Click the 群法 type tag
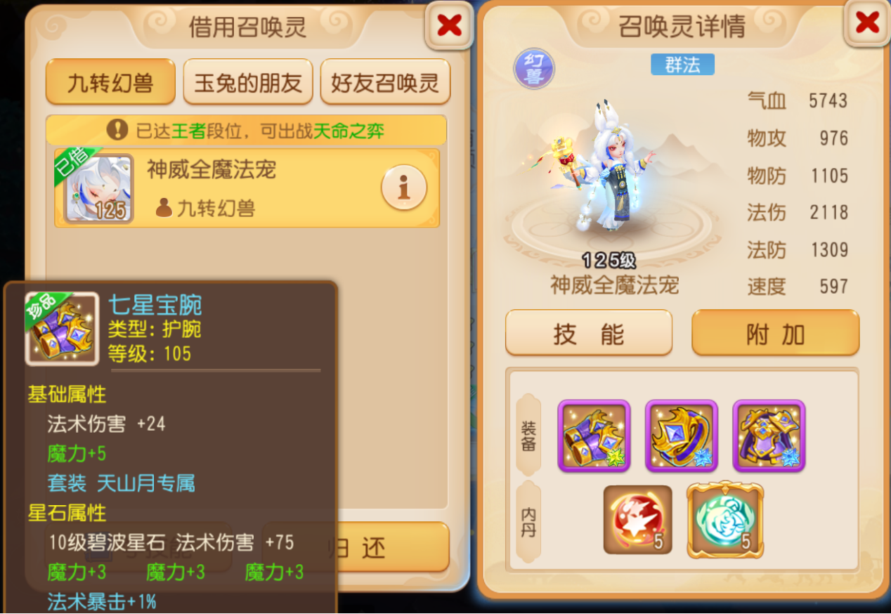Viewport: 891px width, 614px height. pyautogui.click(x=682, y=65)
